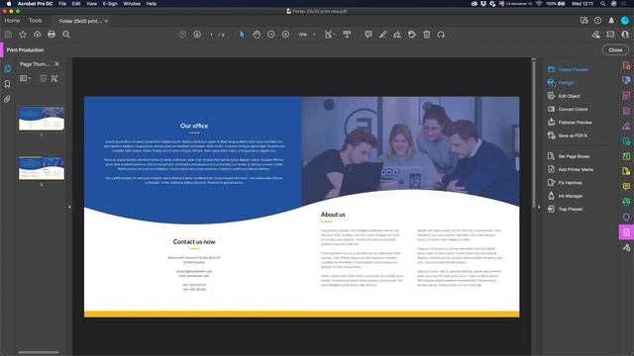Go to previous page with up arrow
The image size is (634, 356).
(x=182, y=35)
